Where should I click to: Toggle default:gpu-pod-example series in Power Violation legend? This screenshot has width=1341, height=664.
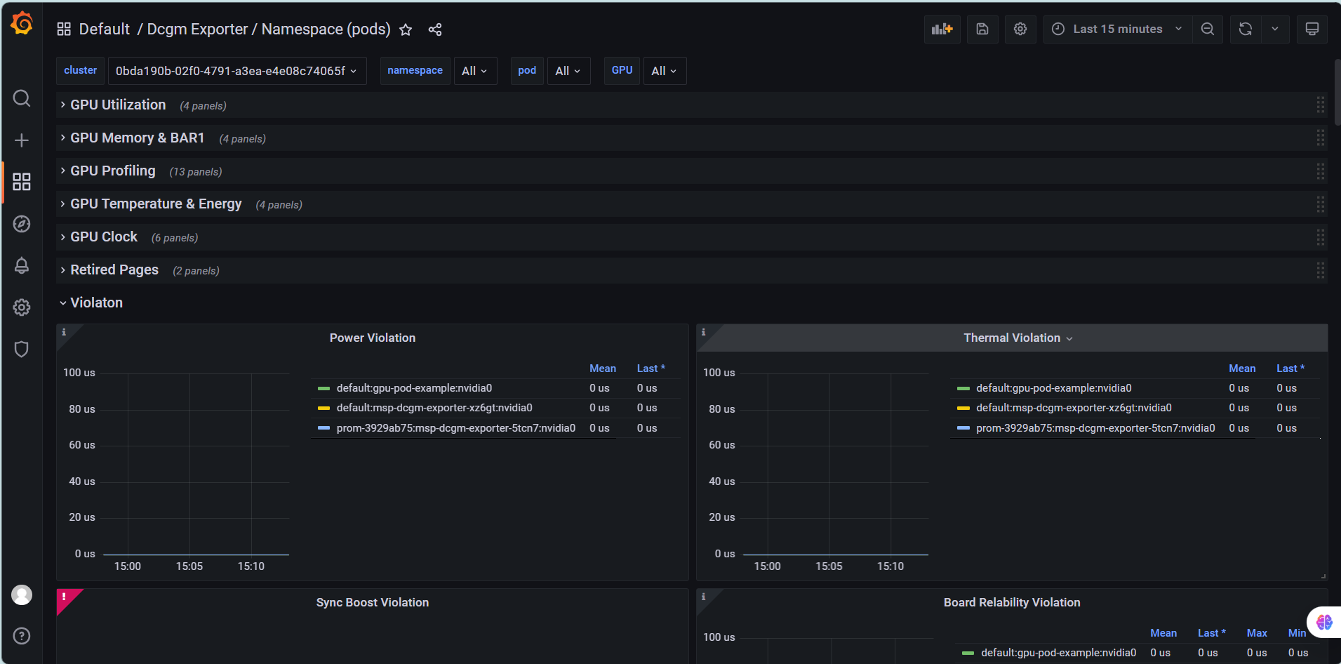tap(414, 388)
